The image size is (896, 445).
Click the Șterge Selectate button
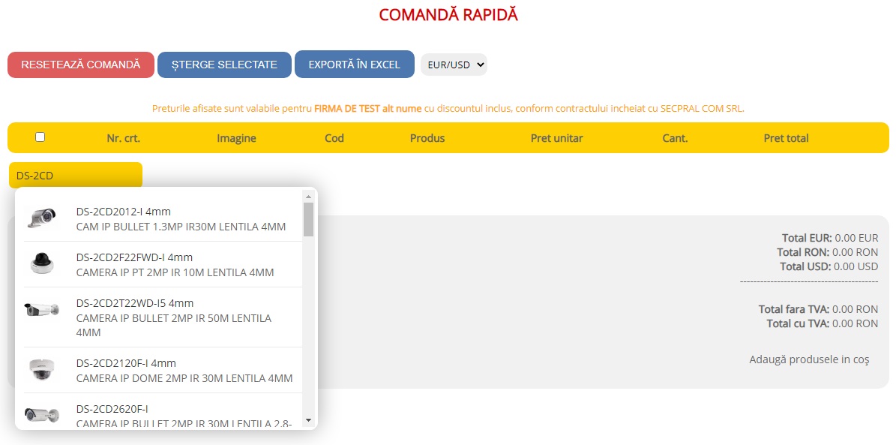point(224,65)
